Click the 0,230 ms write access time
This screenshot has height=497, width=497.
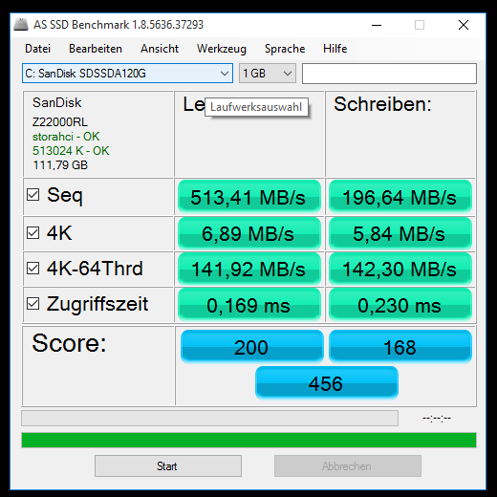400,305
